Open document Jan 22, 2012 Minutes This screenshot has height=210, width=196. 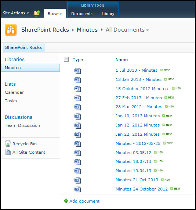138,134
